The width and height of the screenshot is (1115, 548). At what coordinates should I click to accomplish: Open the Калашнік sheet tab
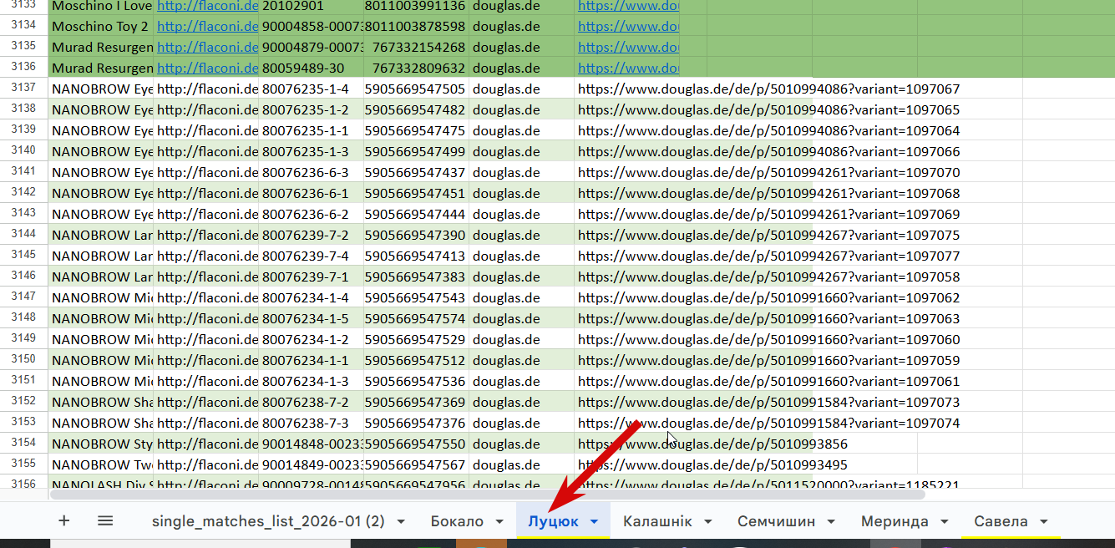[657, 521]
